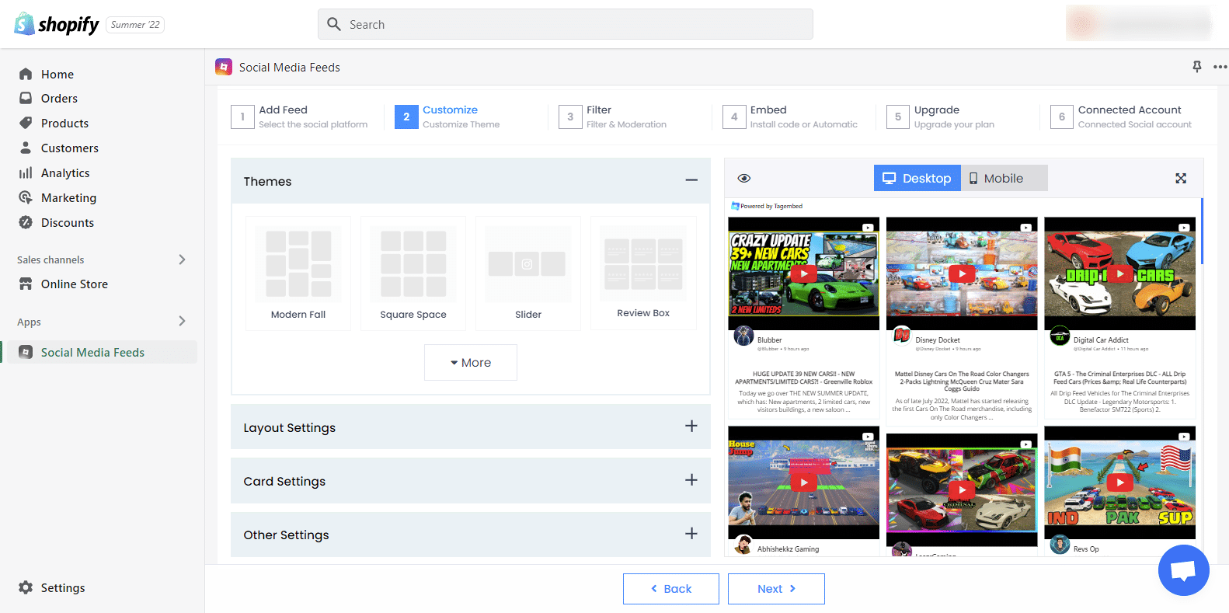Choose the Modern Fall theme
The image size is (1229, 613).
click(x=298, y=273)
